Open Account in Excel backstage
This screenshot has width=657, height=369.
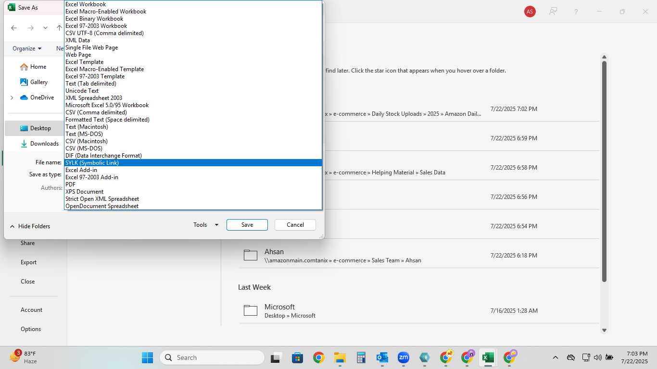click(x=31, y=310)
